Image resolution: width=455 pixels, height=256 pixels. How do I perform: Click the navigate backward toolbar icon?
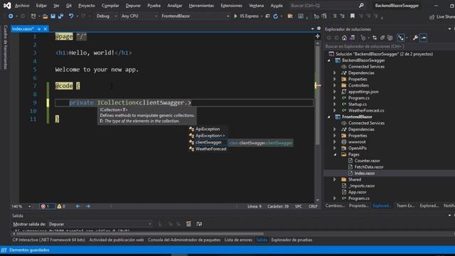coord(11,16)
